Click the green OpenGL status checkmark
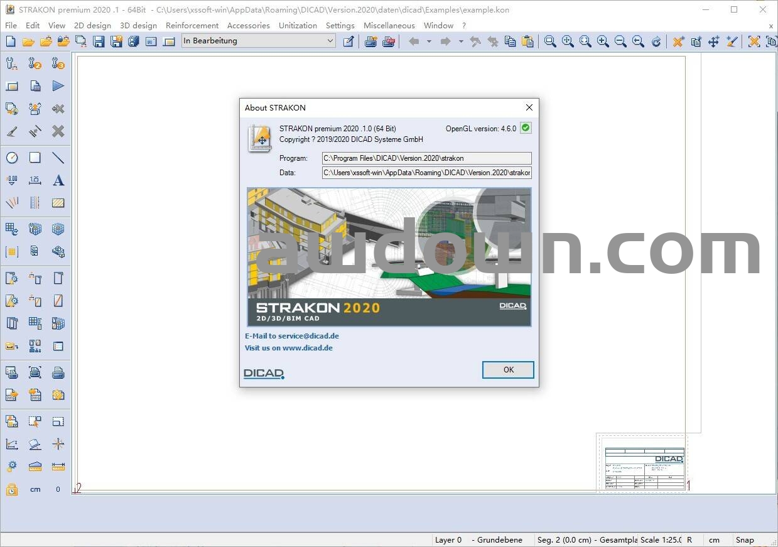This screenshot has width=778, height=547. click(526, 128)
